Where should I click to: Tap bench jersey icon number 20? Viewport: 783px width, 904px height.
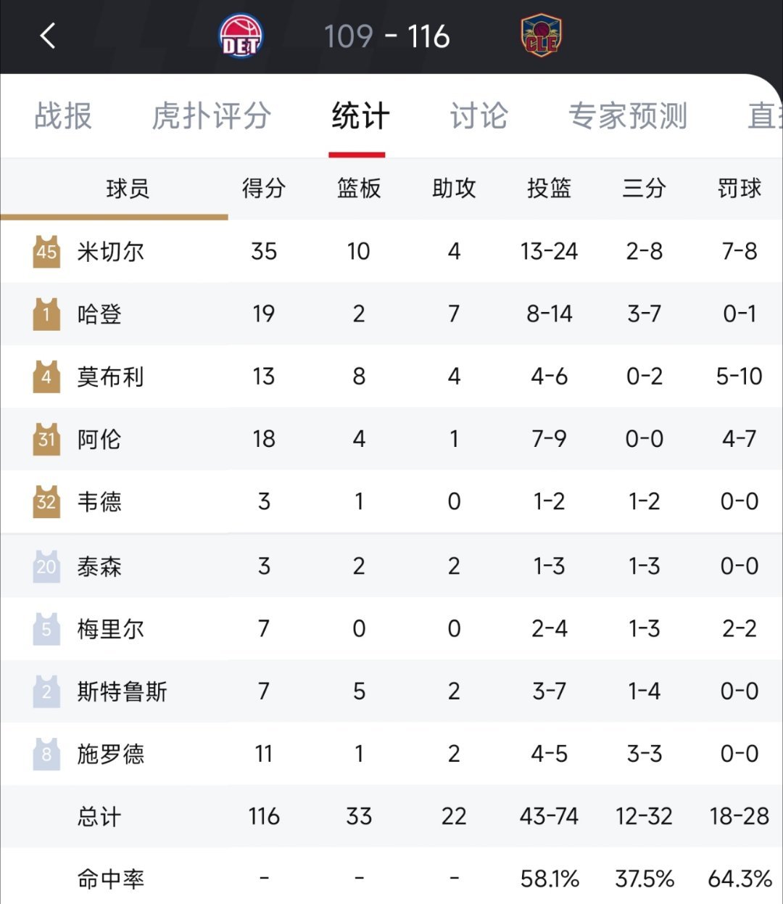pyautogui.click(x=46, y=566)
